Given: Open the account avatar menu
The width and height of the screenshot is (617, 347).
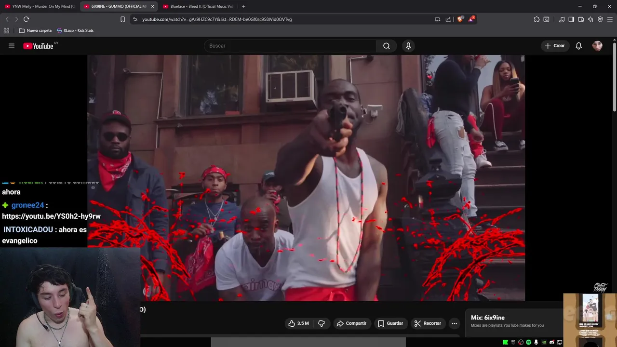Looking at the screenshot, I should click(597, 46).
